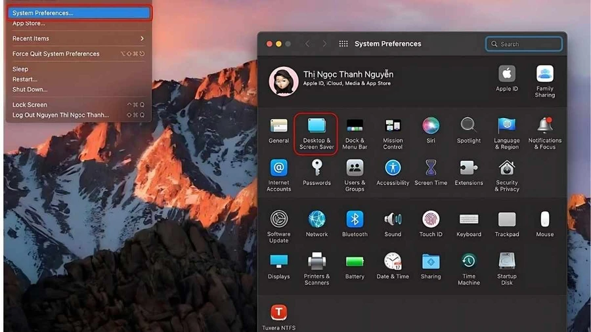Open Security & Privacy preferences

(x=507, y=176)
